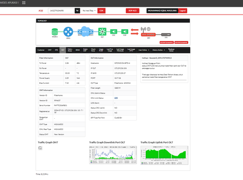Open the apps grid icon beside AKSES APLIKASI
This screenshot has width=243, height=180.
click(24, 2)
